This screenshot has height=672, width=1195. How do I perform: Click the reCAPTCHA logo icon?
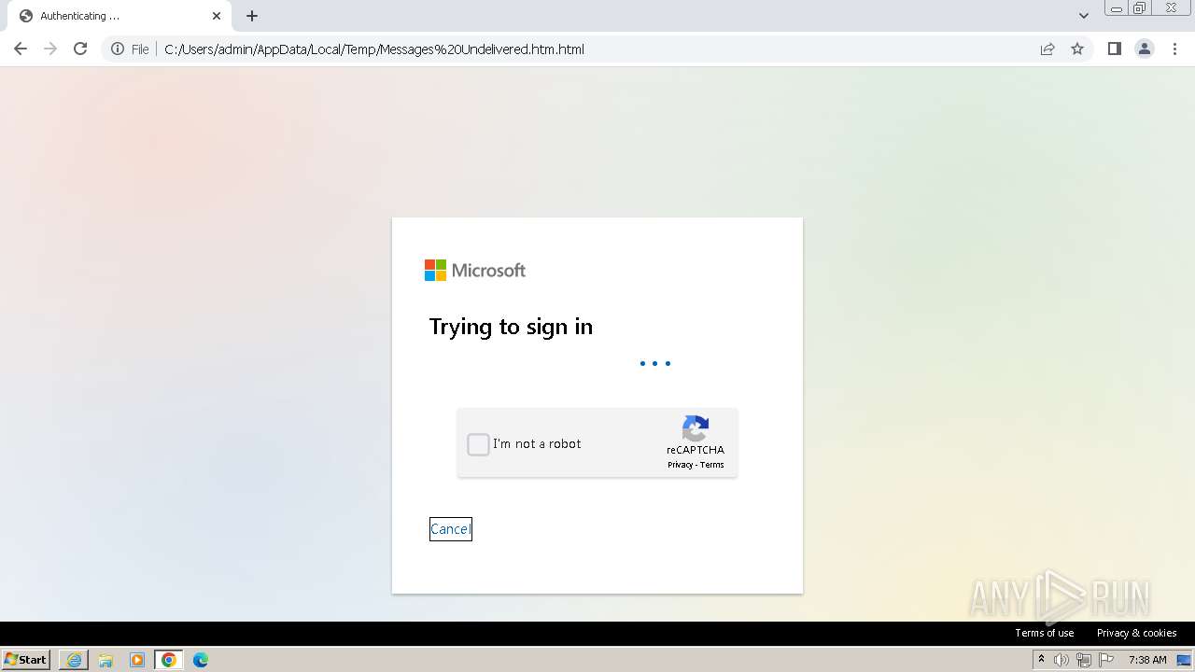click(x=696, y=428)
